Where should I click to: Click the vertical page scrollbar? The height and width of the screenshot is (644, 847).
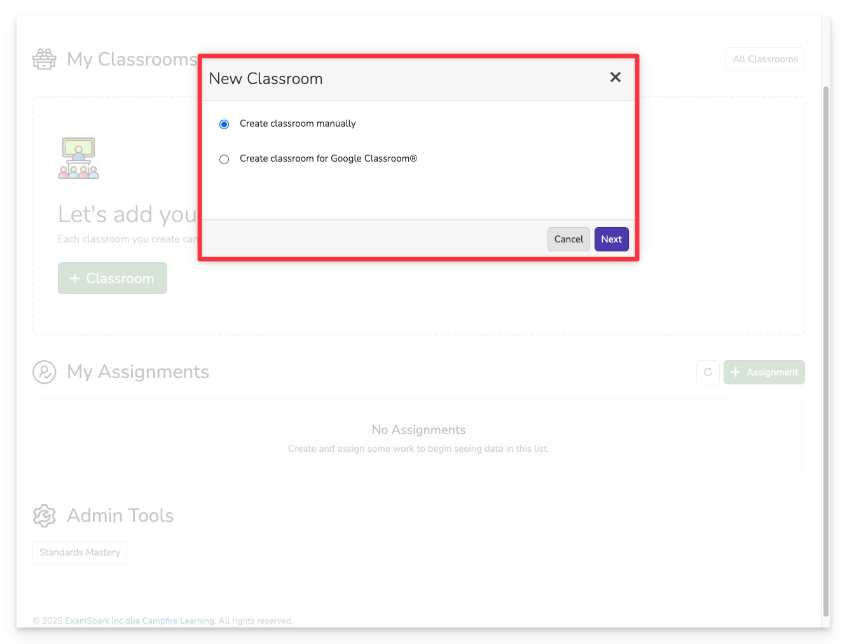(x=826, y=351)
